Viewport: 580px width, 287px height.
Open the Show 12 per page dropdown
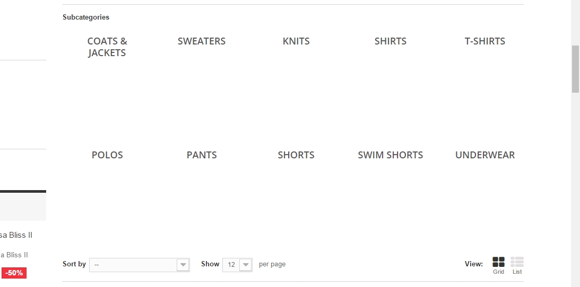tap(237, 265)
